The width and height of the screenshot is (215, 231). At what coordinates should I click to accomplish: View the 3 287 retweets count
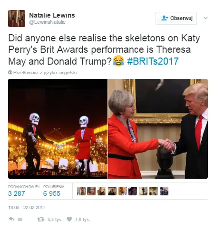click(x=17, y=193)
